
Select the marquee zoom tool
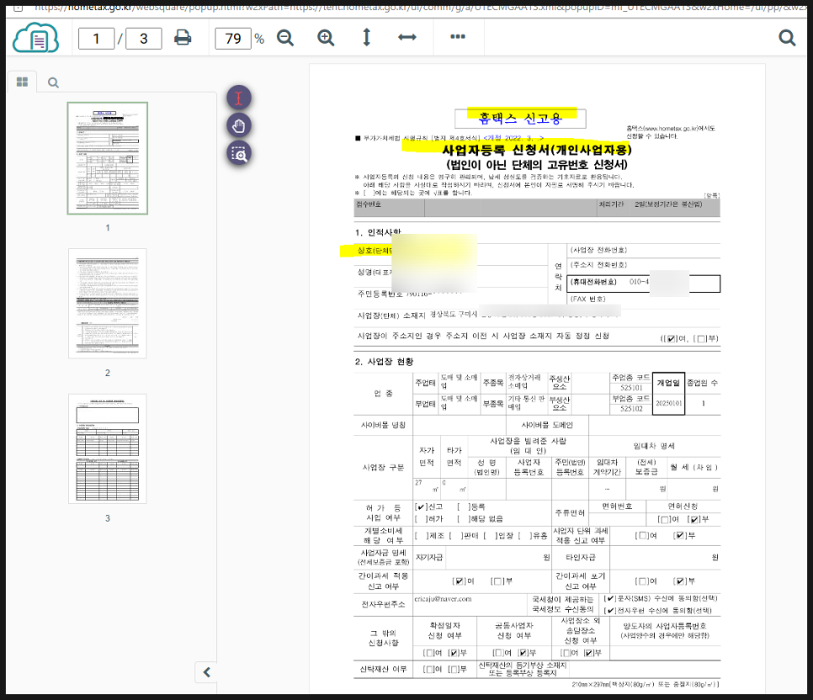(x=240, y=153)
